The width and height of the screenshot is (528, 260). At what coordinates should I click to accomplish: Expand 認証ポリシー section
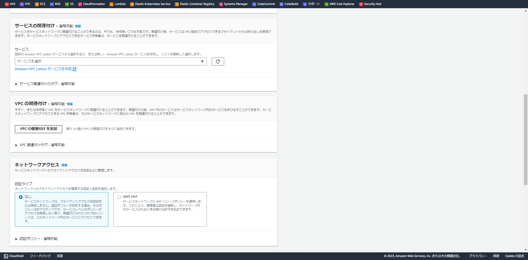pyautogui.click(x=36, y=239)
